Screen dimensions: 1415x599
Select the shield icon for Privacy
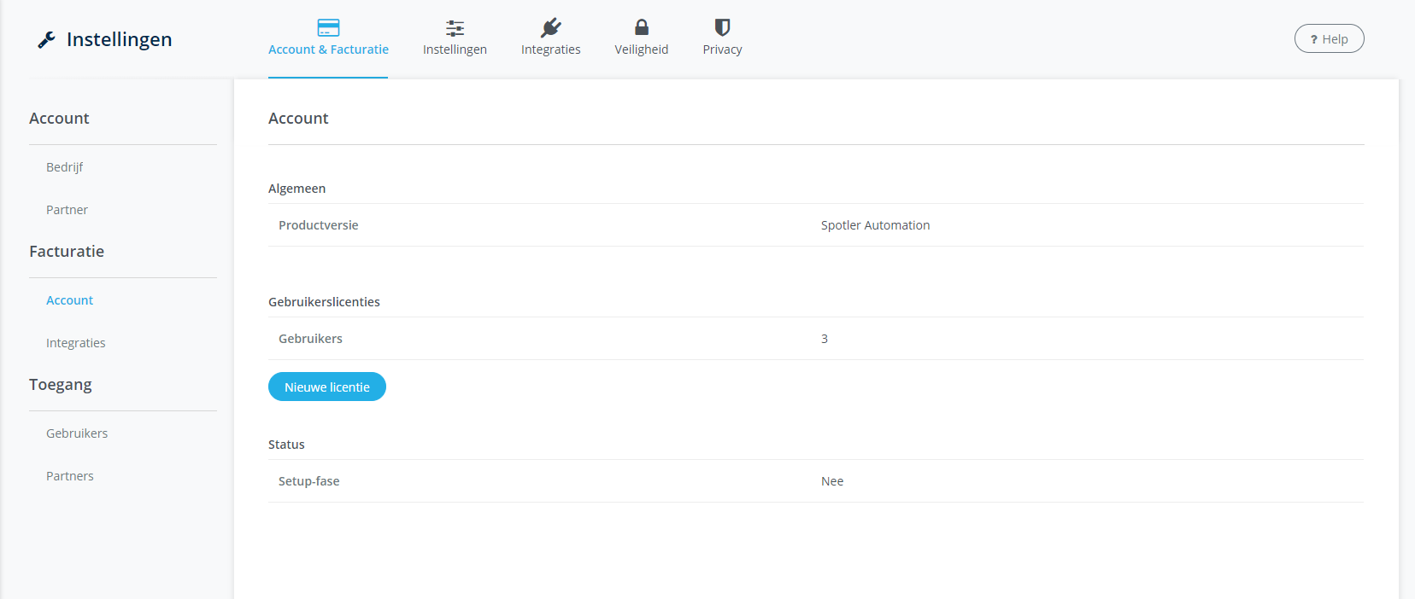pyautogui.click(x=722, y=28)
